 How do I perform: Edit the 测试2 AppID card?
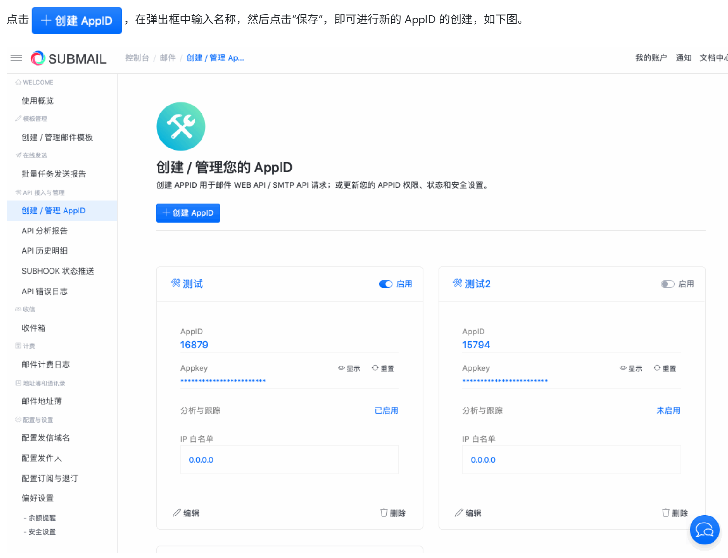(x=468, y=513)
